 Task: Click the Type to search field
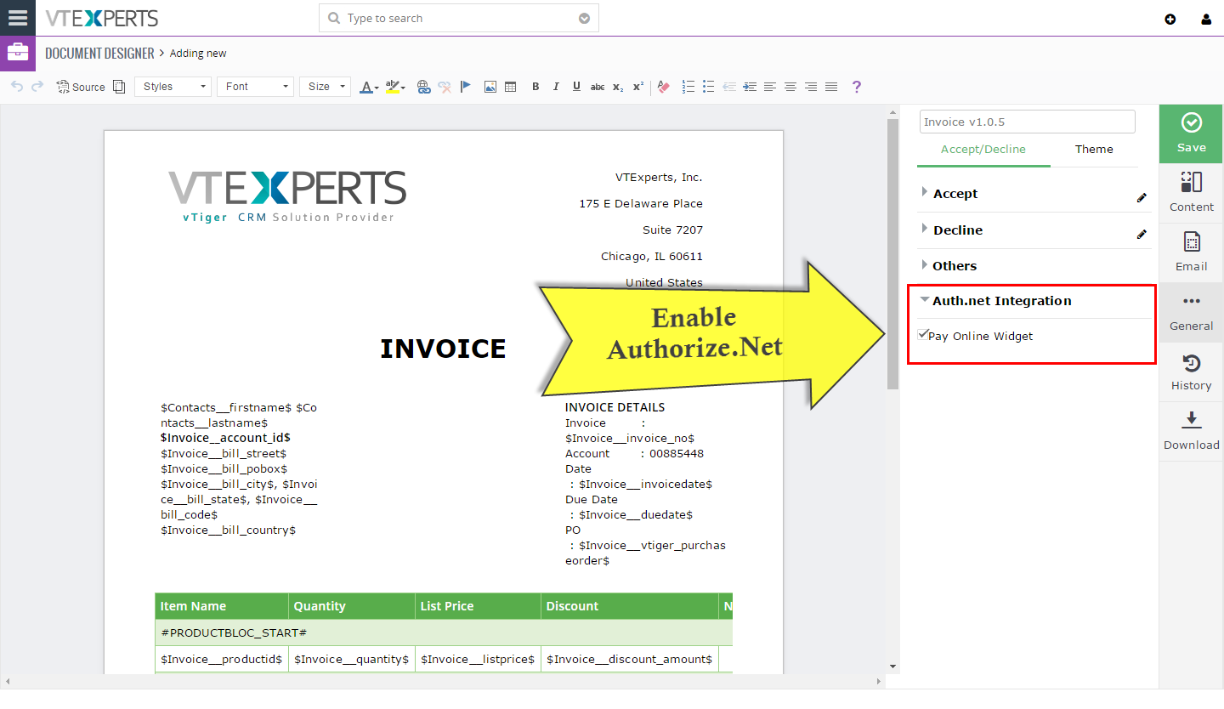459,18
